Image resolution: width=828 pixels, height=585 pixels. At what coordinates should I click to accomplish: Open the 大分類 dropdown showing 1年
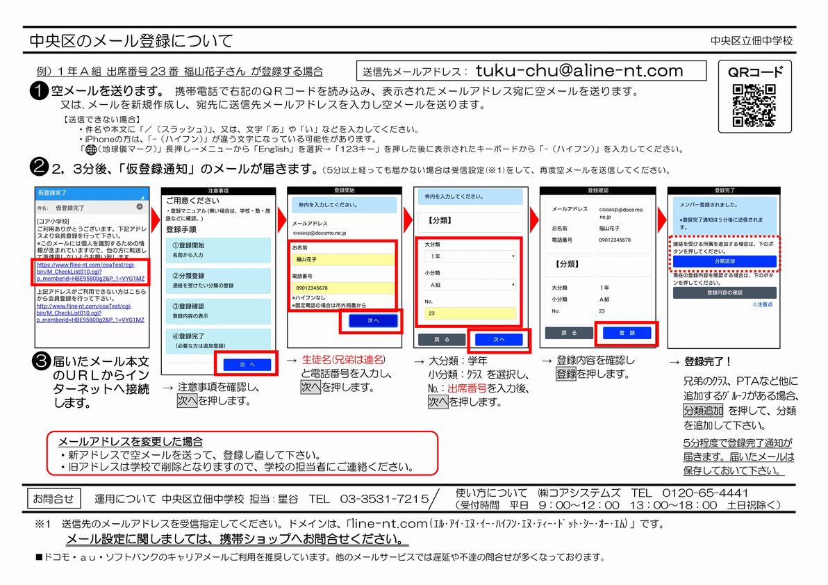470,256
